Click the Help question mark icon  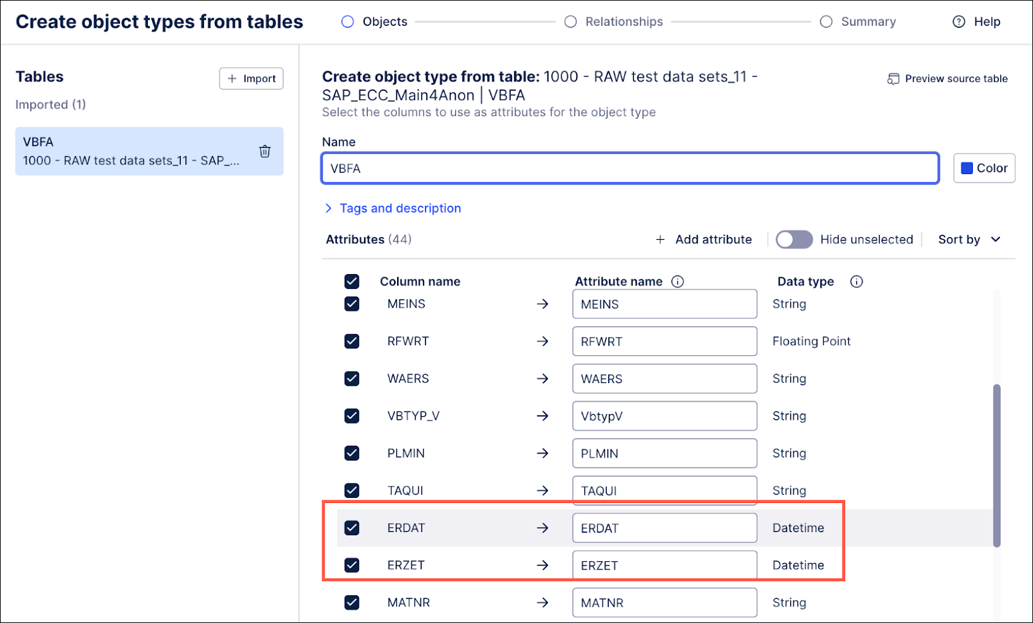point(959,22)
